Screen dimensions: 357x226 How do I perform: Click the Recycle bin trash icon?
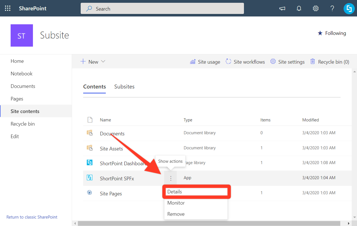tap(313, 61)
